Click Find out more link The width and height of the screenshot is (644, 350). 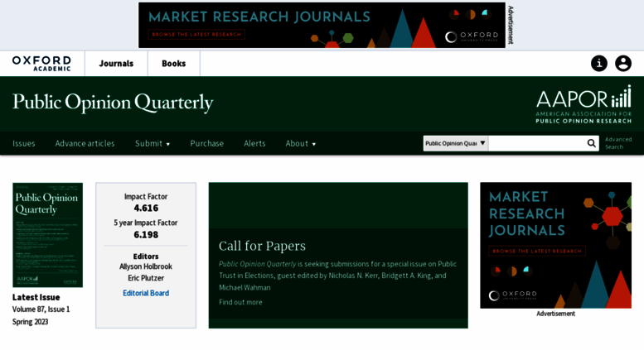click(240, 302)
